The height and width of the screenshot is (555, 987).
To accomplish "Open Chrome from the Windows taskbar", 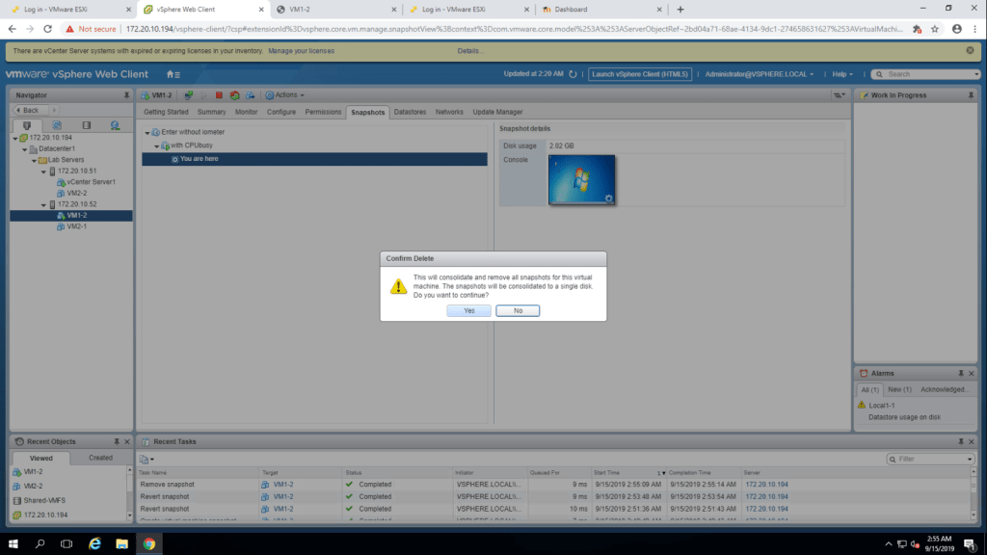I will (x=149, y=543).
